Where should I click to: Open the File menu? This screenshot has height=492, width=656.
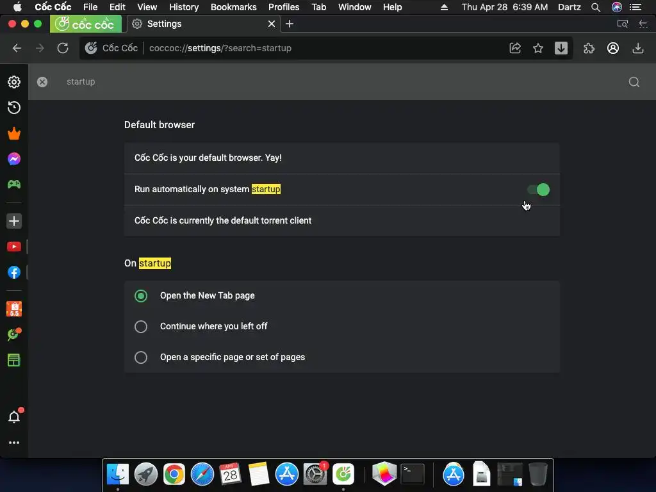coord(90,7)
